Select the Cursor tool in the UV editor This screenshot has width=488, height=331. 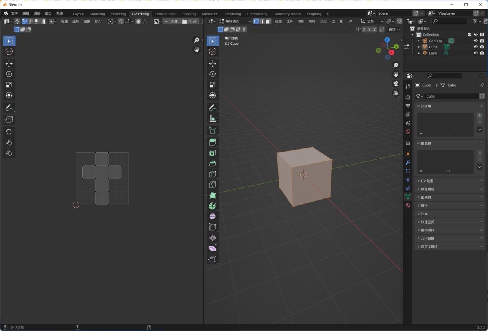tap(9, 51)
